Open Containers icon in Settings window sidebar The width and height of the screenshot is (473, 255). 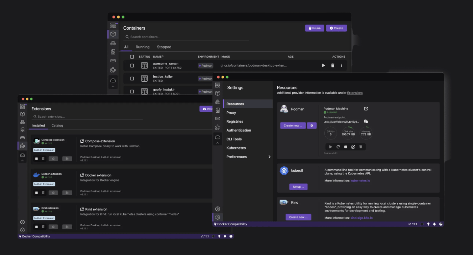pos(218,93)
